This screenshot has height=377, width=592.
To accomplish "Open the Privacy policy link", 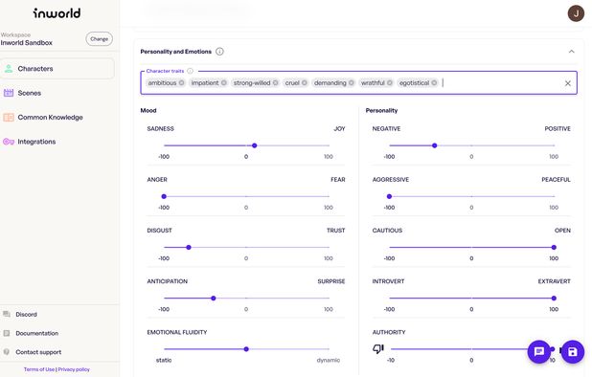I will pos(74,369).
